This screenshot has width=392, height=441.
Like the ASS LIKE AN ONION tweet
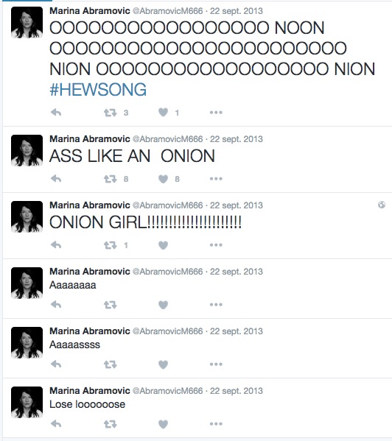tap(164, 179)
